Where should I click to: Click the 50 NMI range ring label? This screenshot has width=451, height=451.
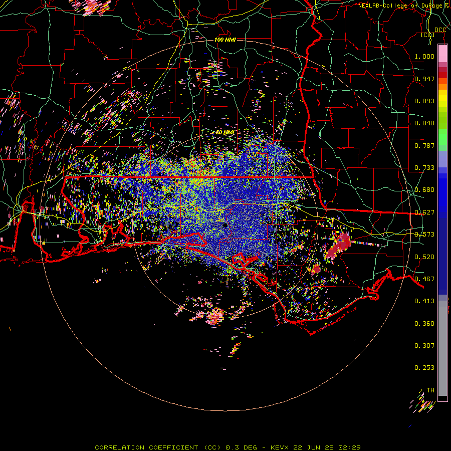pyautogui.click(x=225, y=133)
